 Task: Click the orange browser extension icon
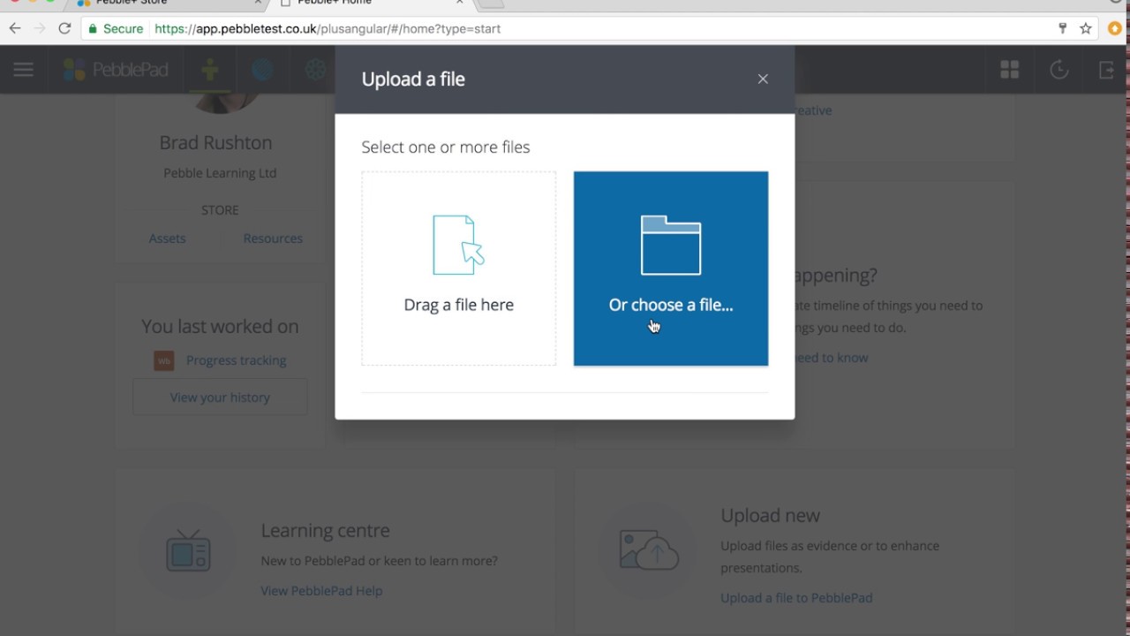pos(1116,28)
